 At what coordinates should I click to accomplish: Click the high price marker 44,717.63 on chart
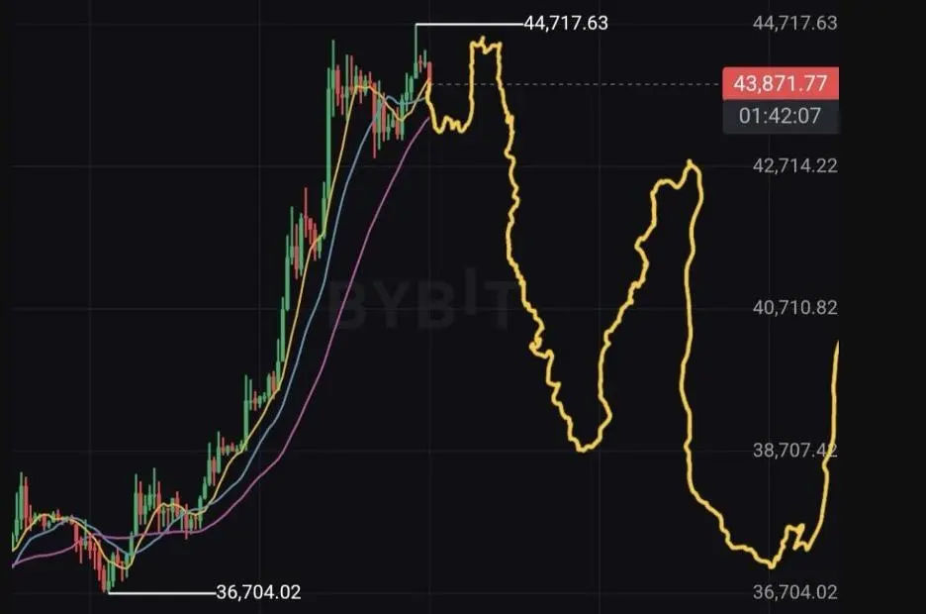566,23
